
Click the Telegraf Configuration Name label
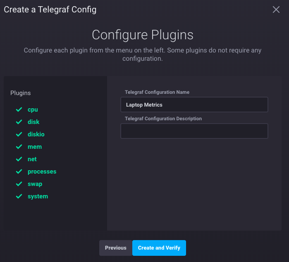pos(157,92)
